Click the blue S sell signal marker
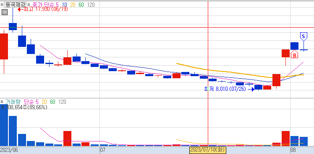 click(x=304, y=36)
